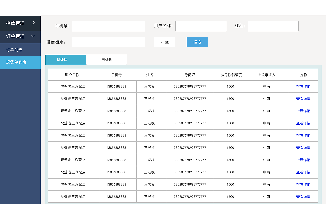The image size is (326, 204).
Task: Click the 身份证 column header
Action: tap(190, 75)
